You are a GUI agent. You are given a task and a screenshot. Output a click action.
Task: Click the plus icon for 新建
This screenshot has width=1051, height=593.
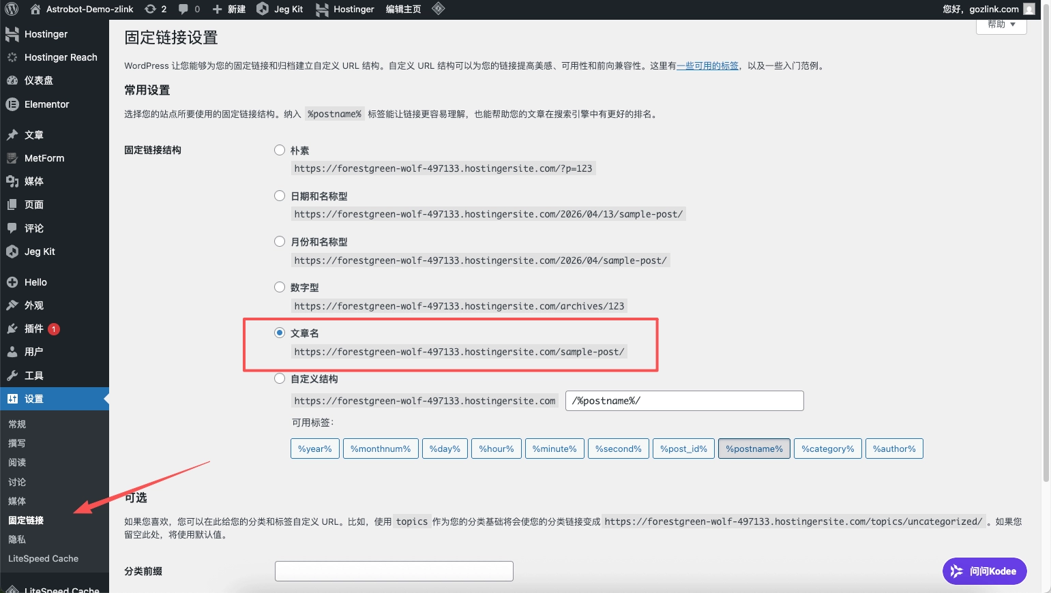[217, 9]
